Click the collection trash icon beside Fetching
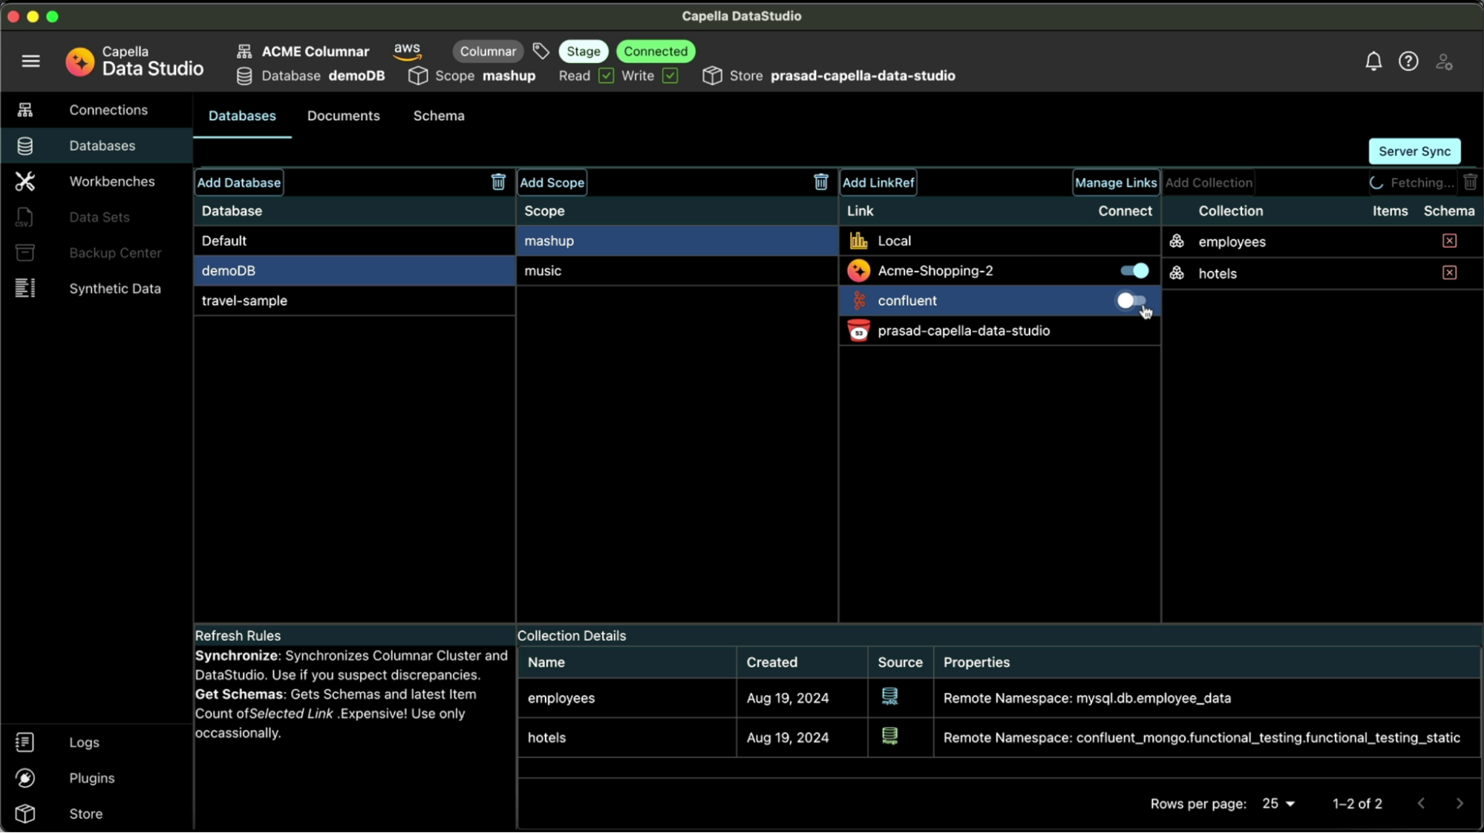1484x833 pixels. (x=1470, y=182)
